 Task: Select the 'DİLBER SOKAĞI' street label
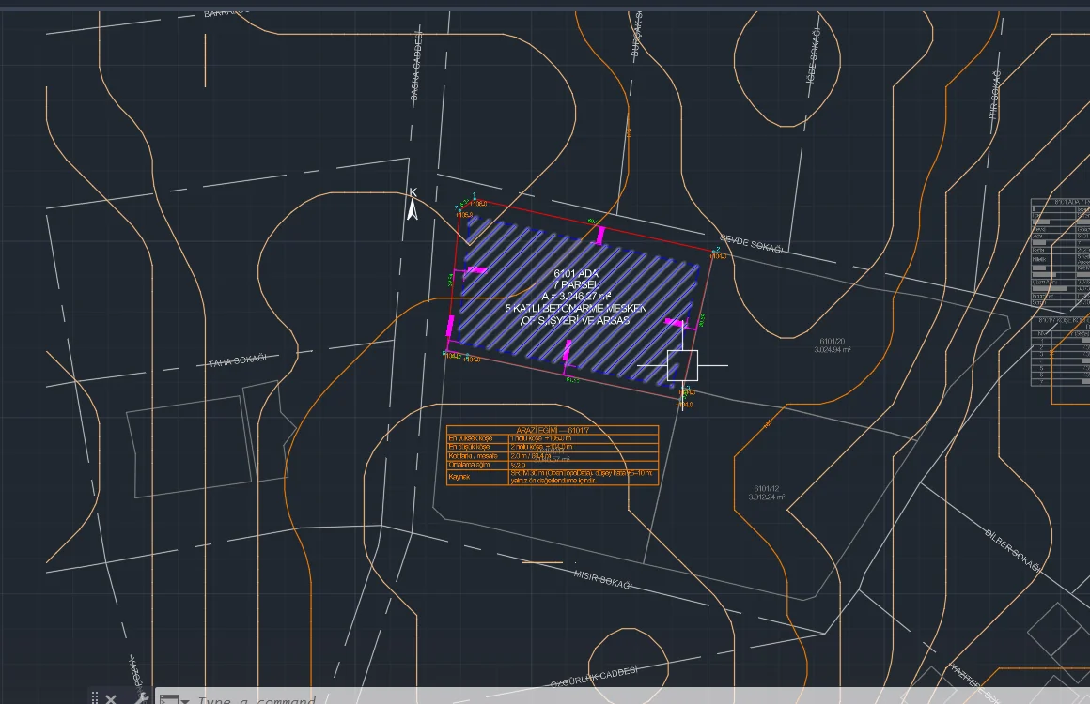tap(1013, 551)
